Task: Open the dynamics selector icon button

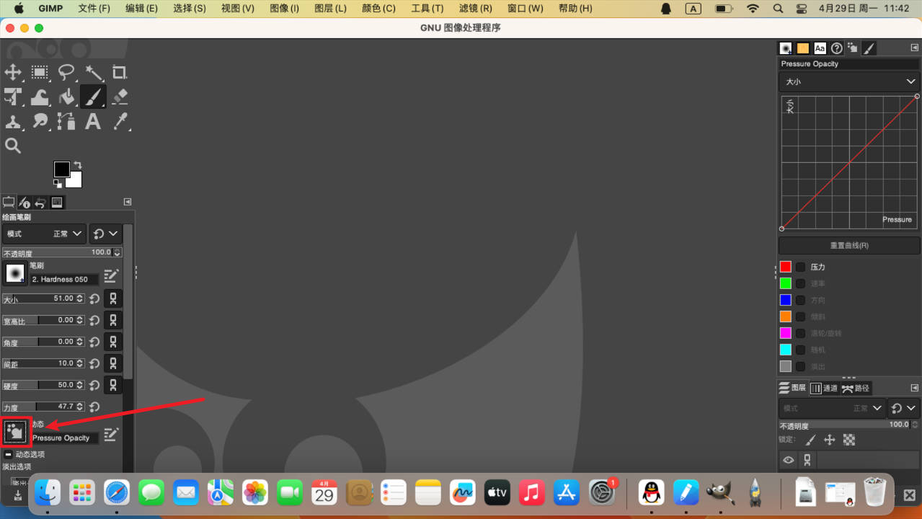Action: 15,432
